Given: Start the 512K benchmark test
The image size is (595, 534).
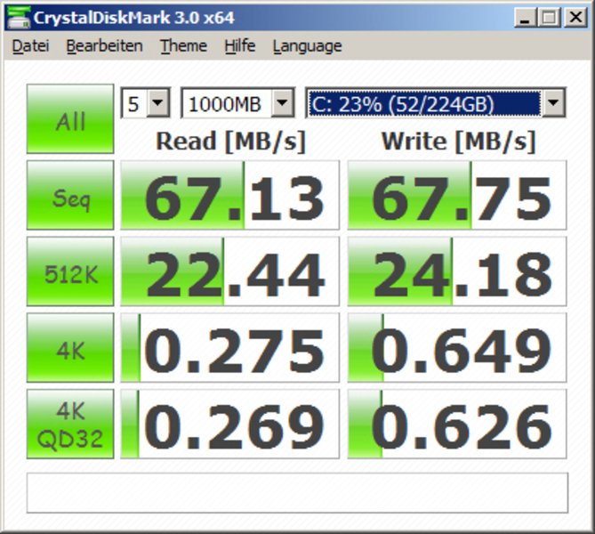Looking at the screenshot, I should click(x=70, y=271).
